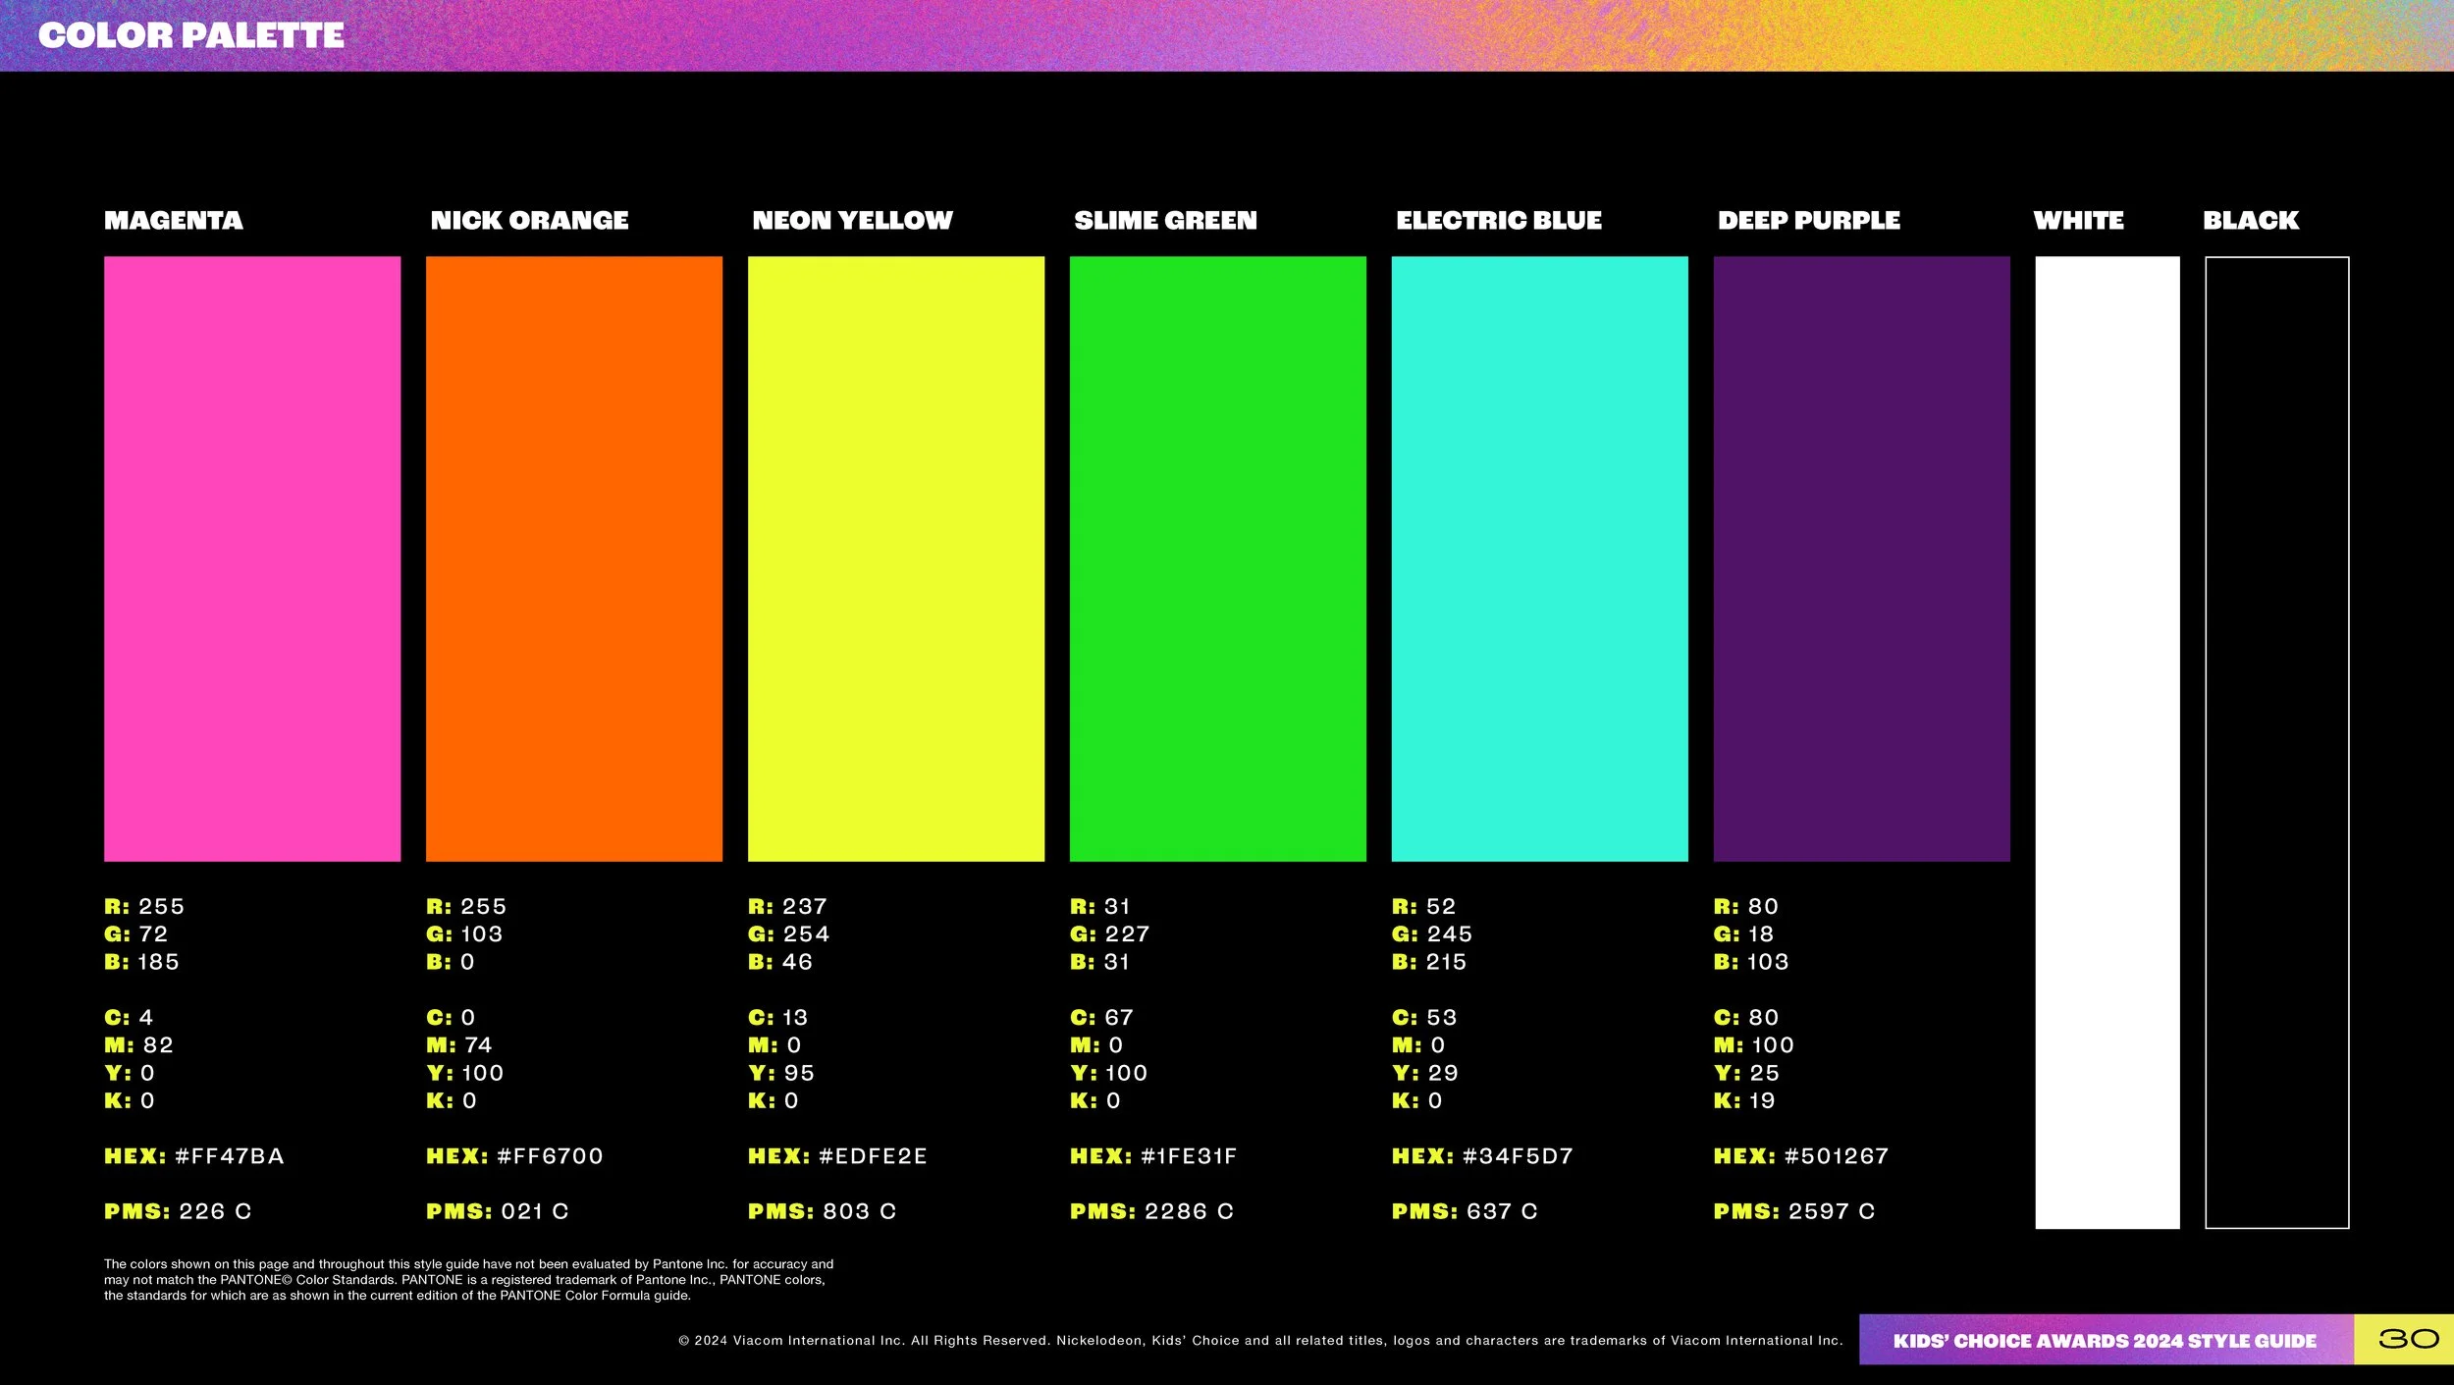Screen dimensions: 2454x1385
Task: Select the Nick Orange color swatch
Action: [x=574, y=559]
